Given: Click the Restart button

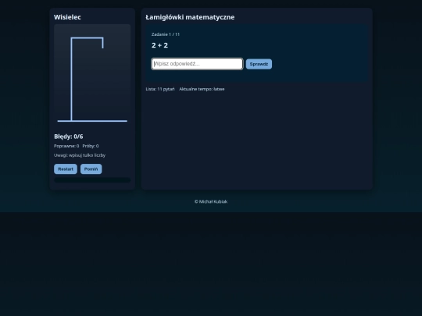Looking at the screenshot, I should pyautogui.click(x=66, y=169).
